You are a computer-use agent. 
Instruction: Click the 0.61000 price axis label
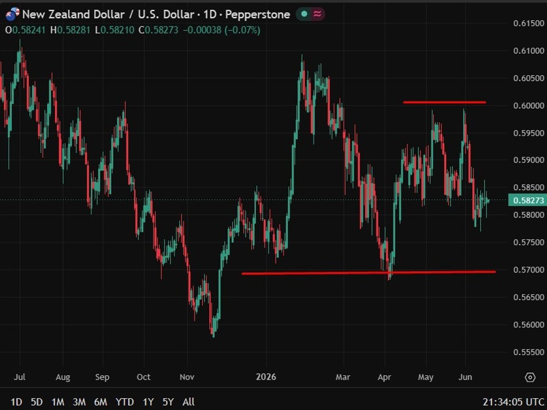[x=528, y=51]
